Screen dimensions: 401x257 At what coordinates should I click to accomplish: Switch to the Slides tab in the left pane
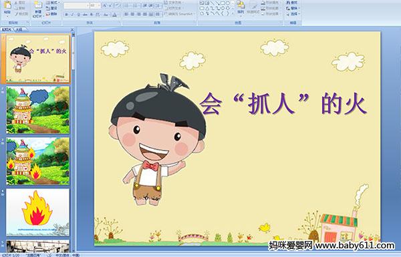point(7,29)
